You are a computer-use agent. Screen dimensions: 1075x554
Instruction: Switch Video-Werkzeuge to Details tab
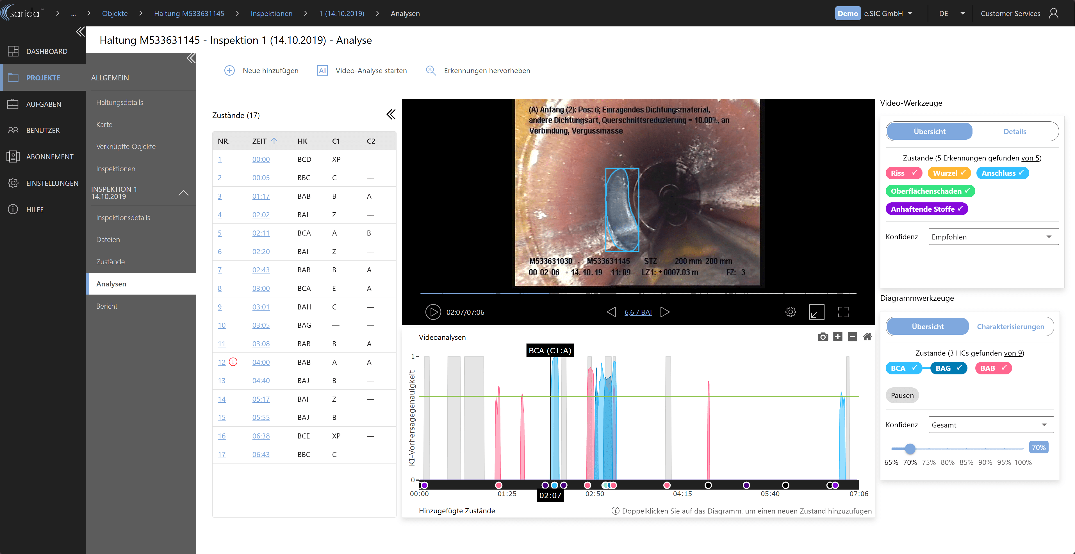coord(1015,132)
